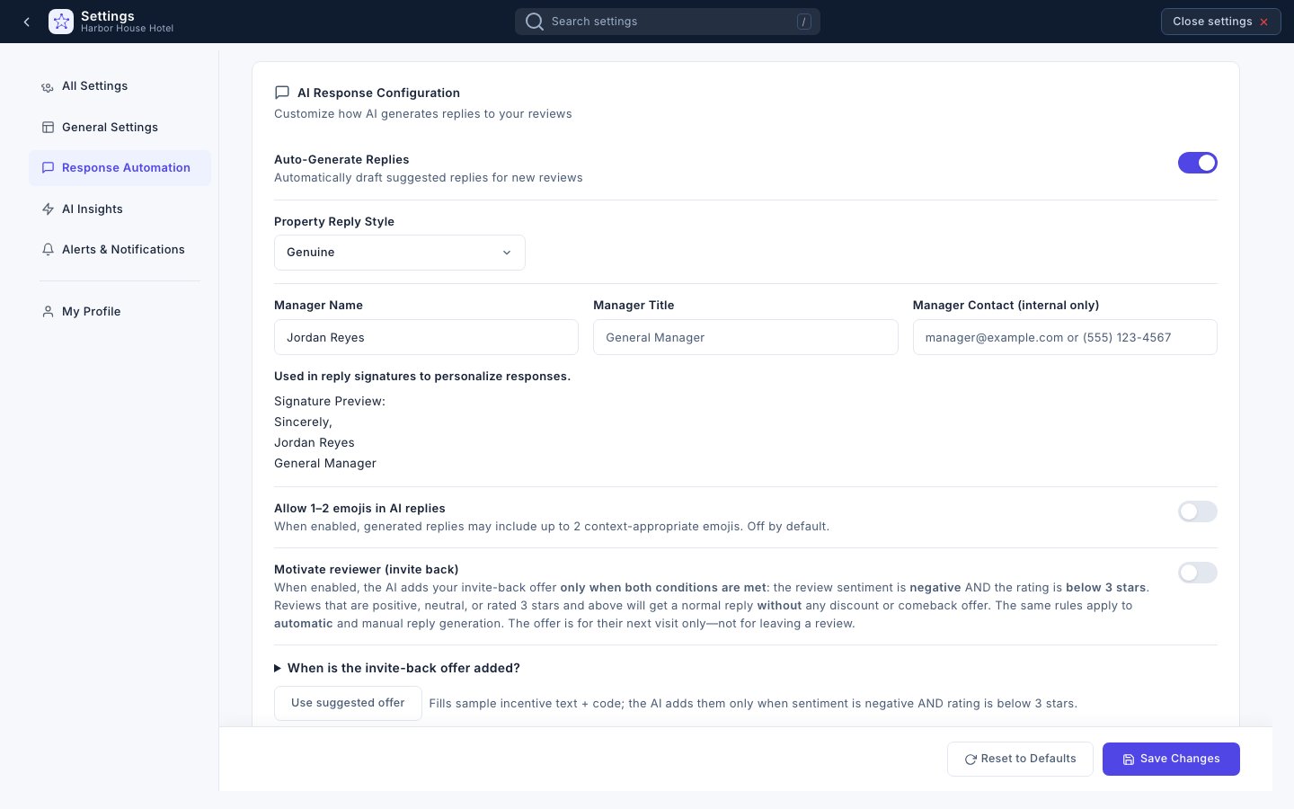The image size is (1294, 809).
Task: Click the My Profile person icon
Action: coord(48,312)
